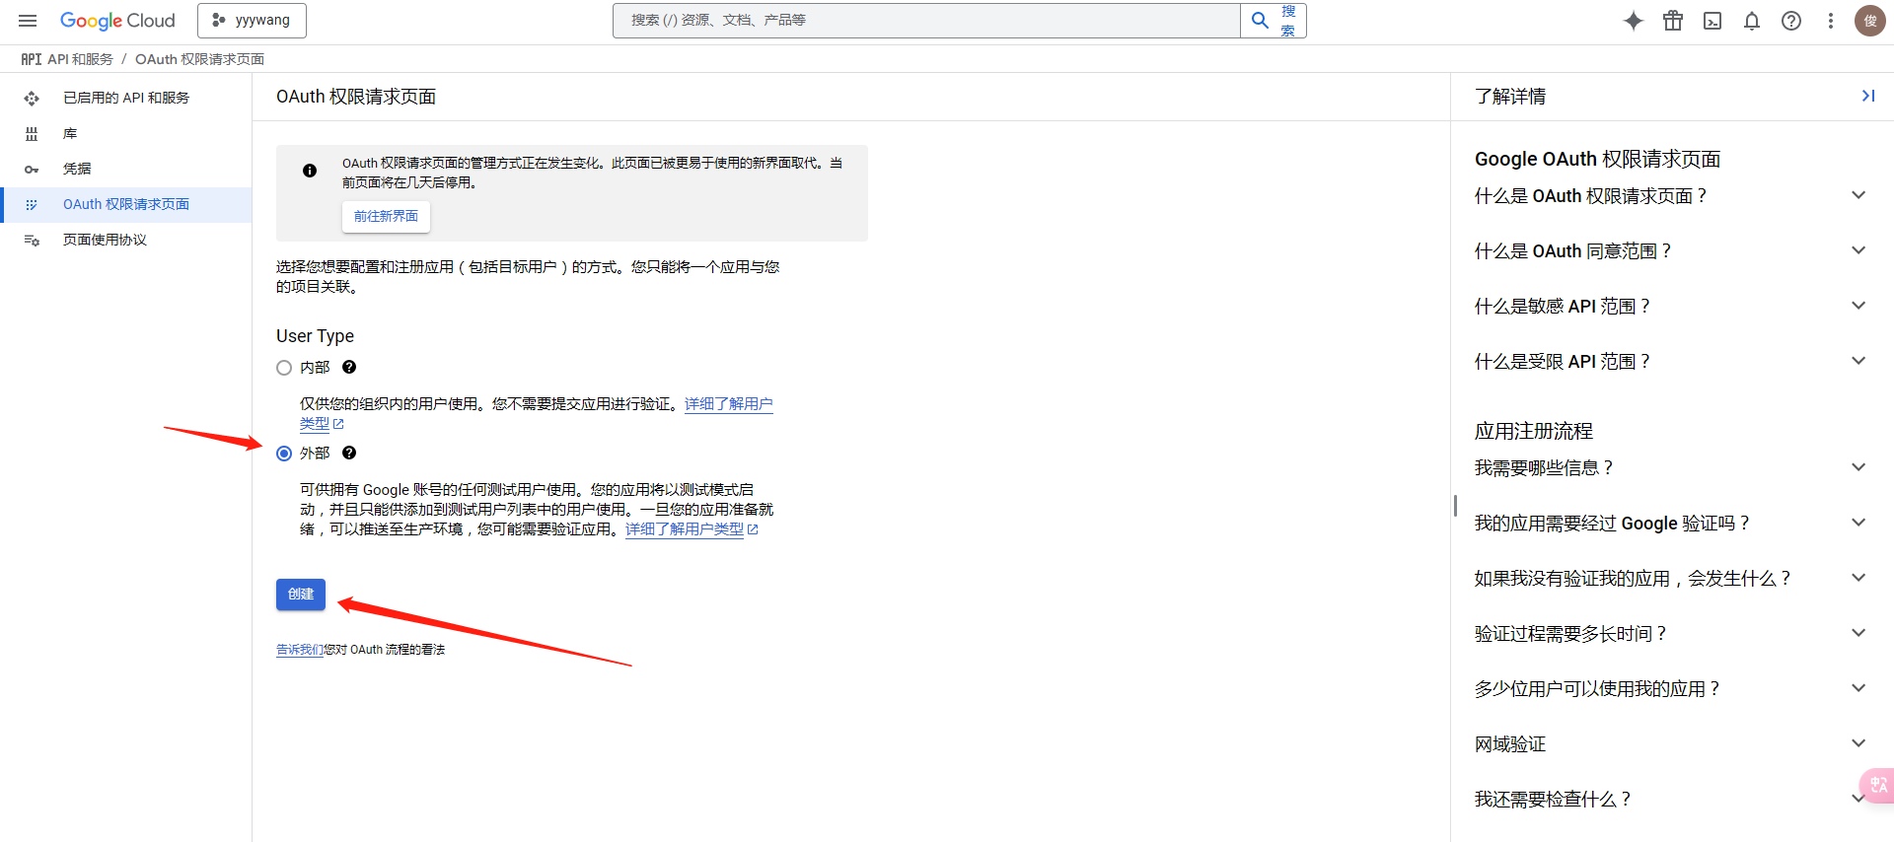This screenshot has height=842, width=1894.
Task: Collapse the 了解详情 side panel
Action: tap(1867, 96)
